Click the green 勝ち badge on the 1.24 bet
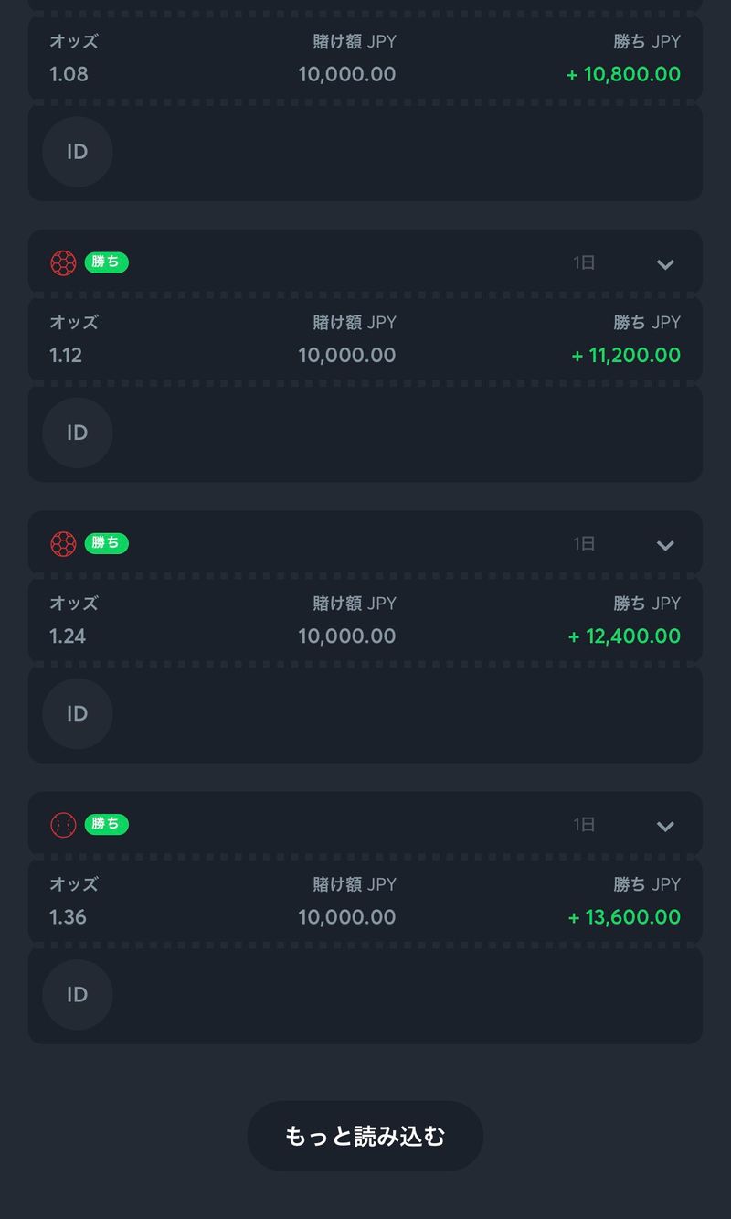The height and width of the screenshot is (1219, 731). coord(107,543)
